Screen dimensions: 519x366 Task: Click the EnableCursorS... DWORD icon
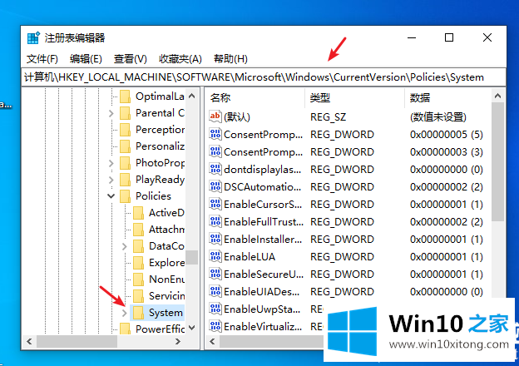215,204
